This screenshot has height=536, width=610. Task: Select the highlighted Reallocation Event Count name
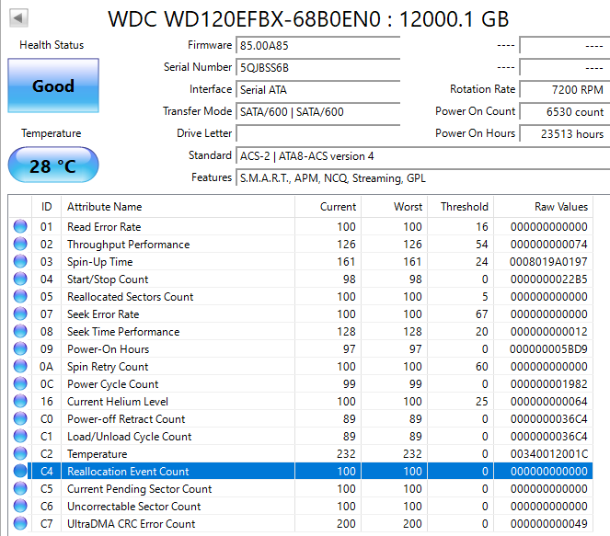(x=128, y=472)
